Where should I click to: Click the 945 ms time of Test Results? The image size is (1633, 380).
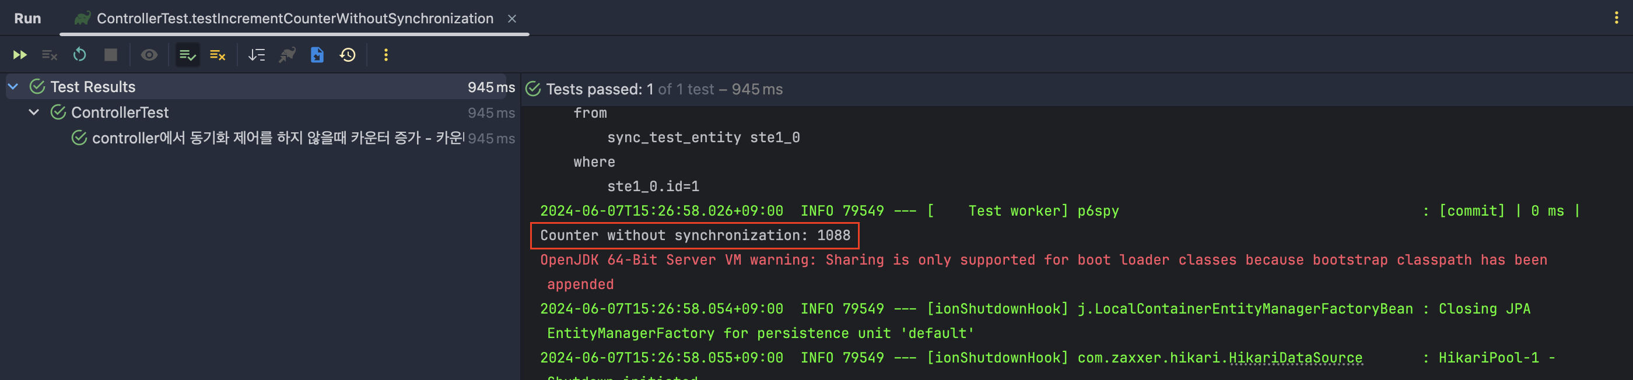tap(491, 87)
